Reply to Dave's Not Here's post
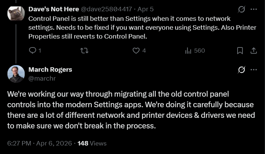 click(x=33, y=51)
